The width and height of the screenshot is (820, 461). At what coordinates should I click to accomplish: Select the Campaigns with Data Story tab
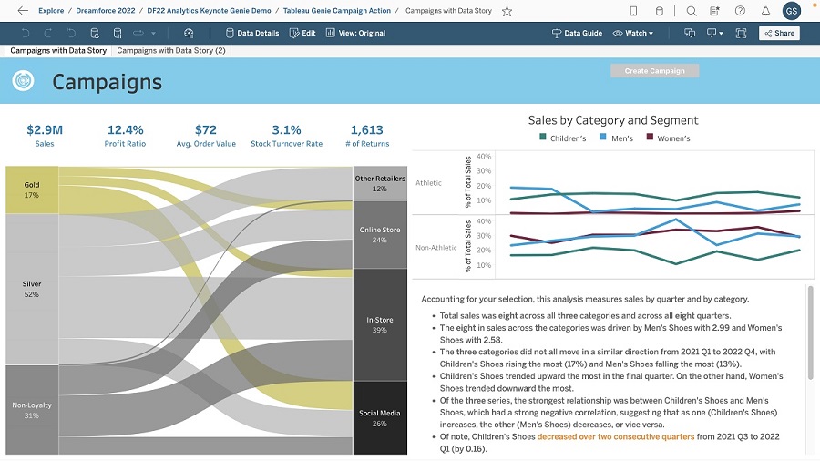click(x=57, y=50)
